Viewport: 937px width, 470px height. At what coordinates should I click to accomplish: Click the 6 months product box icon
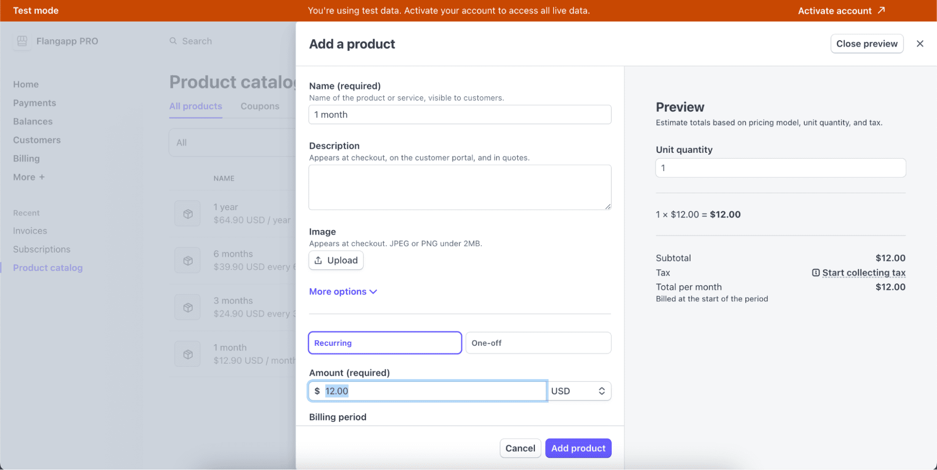tap(187, 261)
